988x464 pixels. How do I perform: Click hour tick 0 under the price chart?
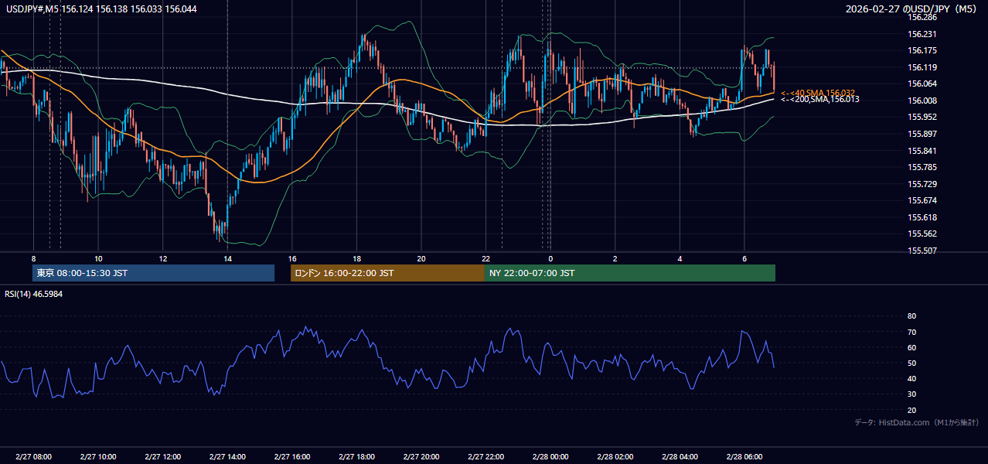tap(550, 258)
